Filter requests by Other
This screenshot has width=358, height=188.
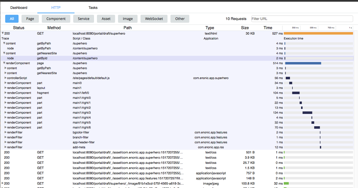[x=180, y=19]
